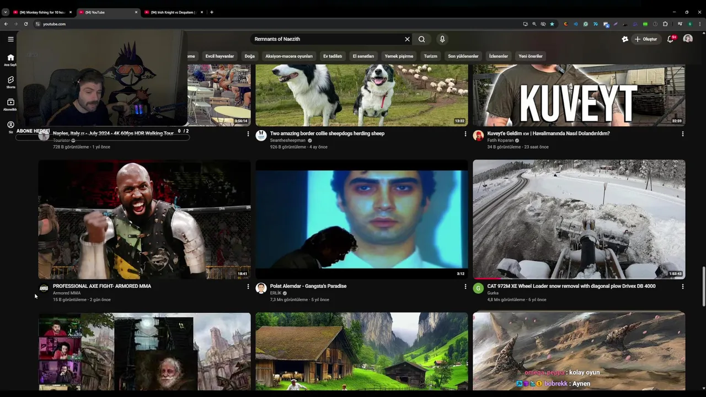The width and height of the screenshot is (706, 397).
Task: Open options for PROFESSIONAL AXE FIGHT video
Action: click(x=248, y=287)
